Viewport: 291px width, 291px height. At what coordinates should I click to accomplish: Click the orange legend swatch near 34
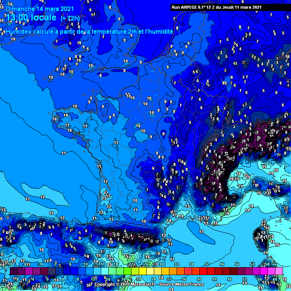tap(173, 271)
